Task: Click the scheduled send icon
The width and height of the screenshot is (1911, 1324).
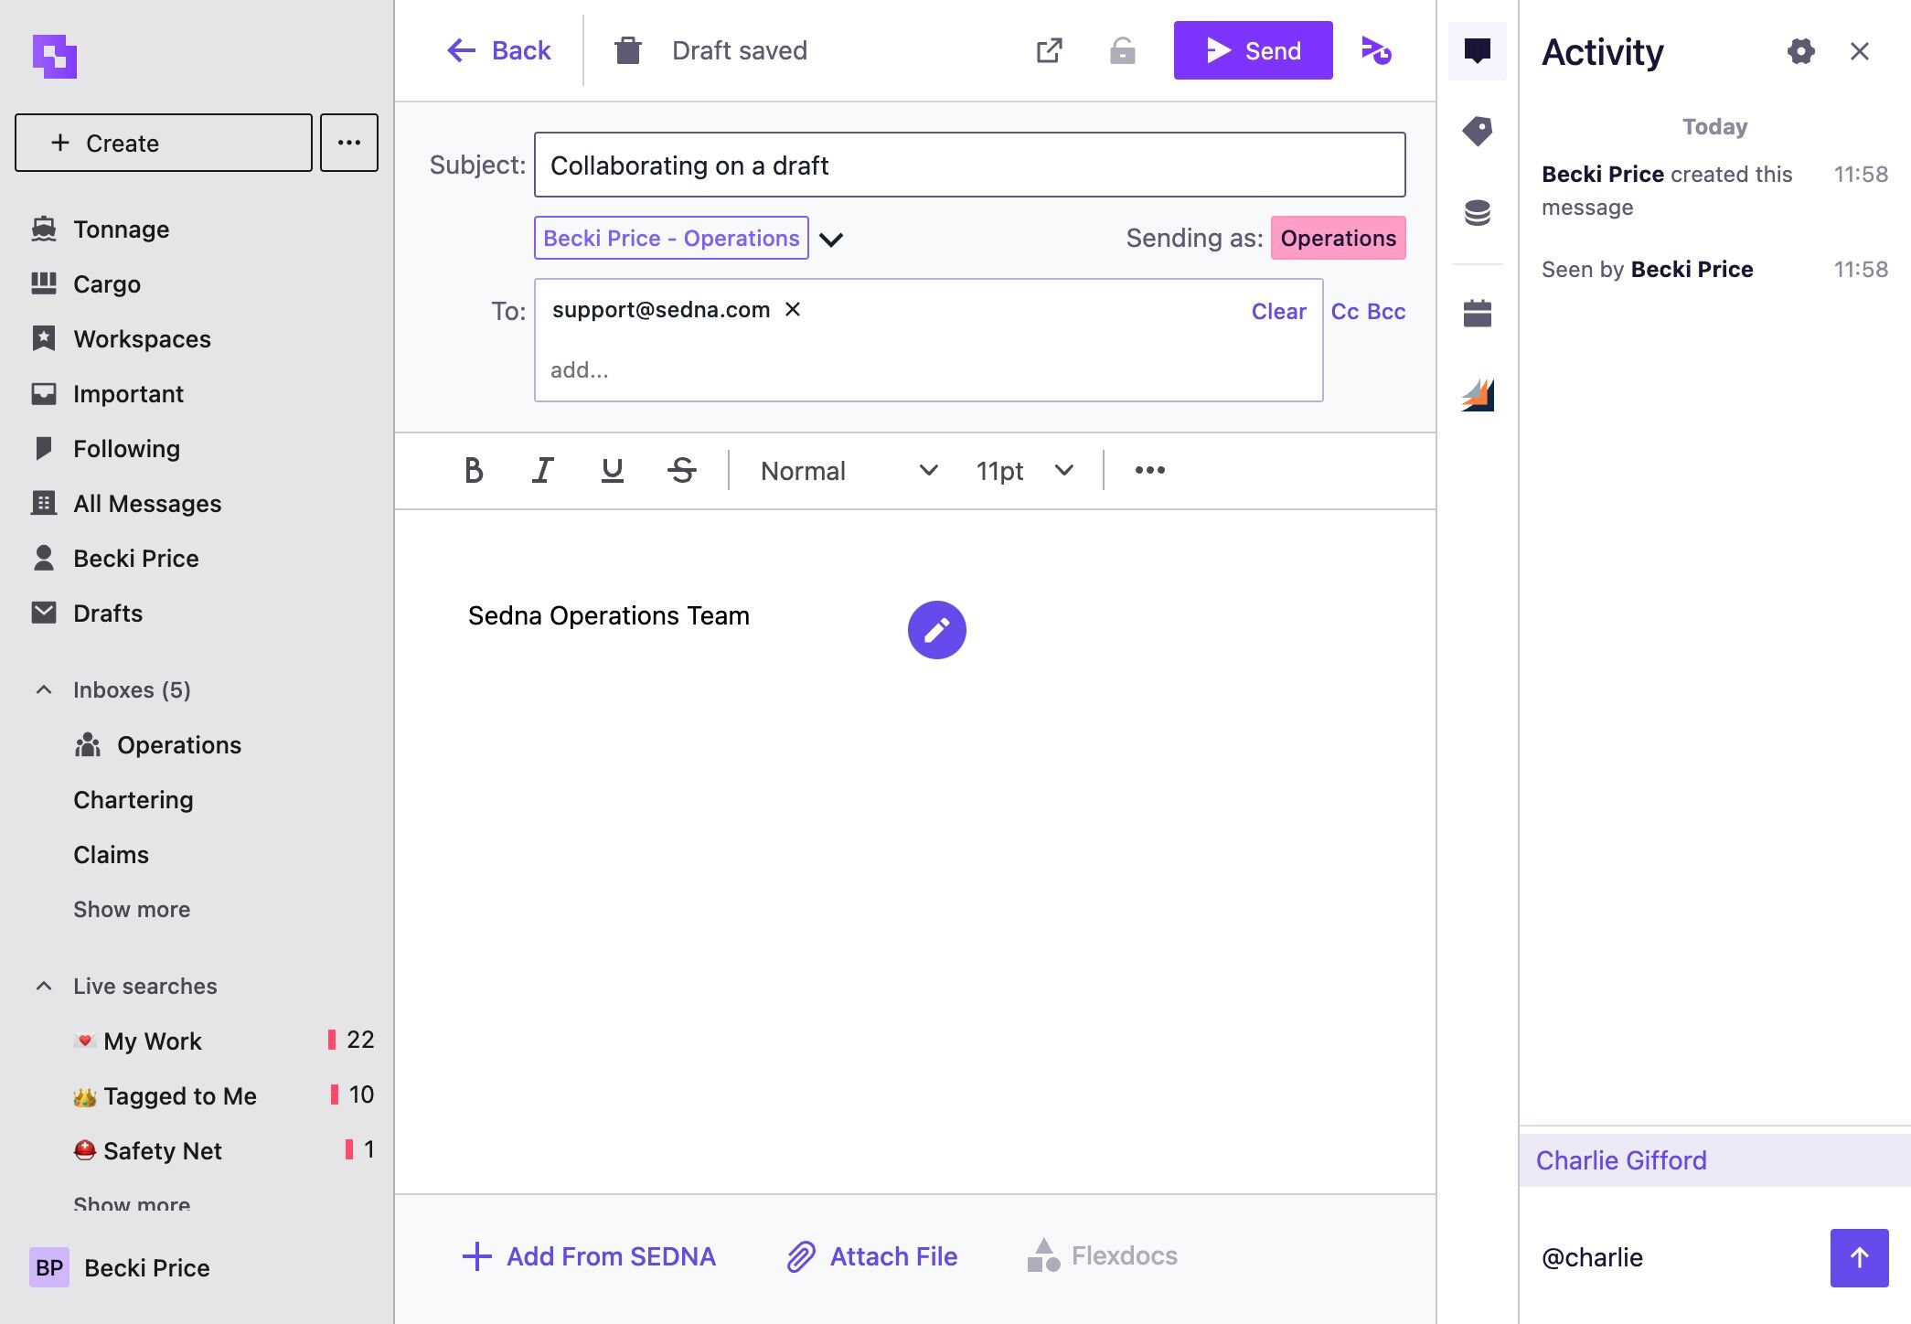Action: click(x=1376, y=50)
